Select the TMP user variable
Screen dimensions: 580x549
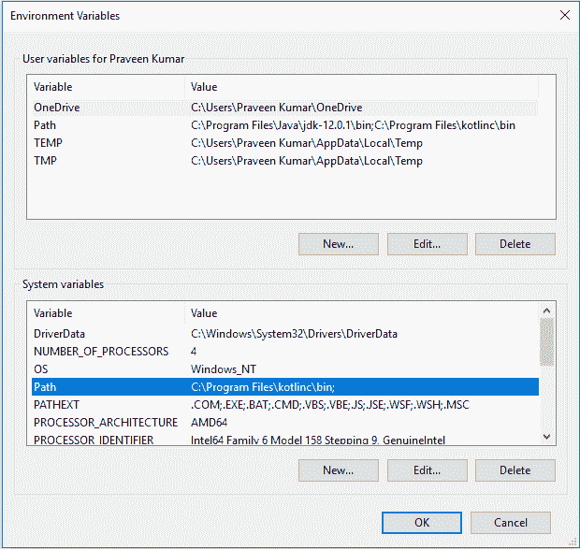point(47,161)
